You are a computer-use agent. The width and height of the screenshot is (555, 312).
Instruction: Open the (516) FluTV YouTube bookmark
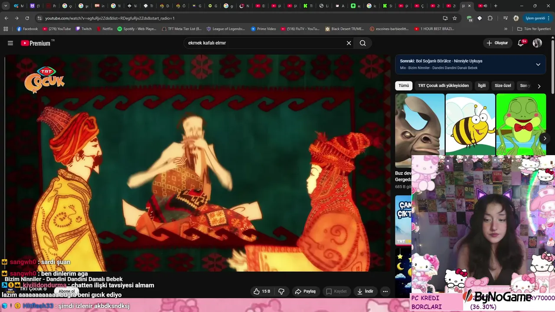pyautogui.click(x=300, y=29)
